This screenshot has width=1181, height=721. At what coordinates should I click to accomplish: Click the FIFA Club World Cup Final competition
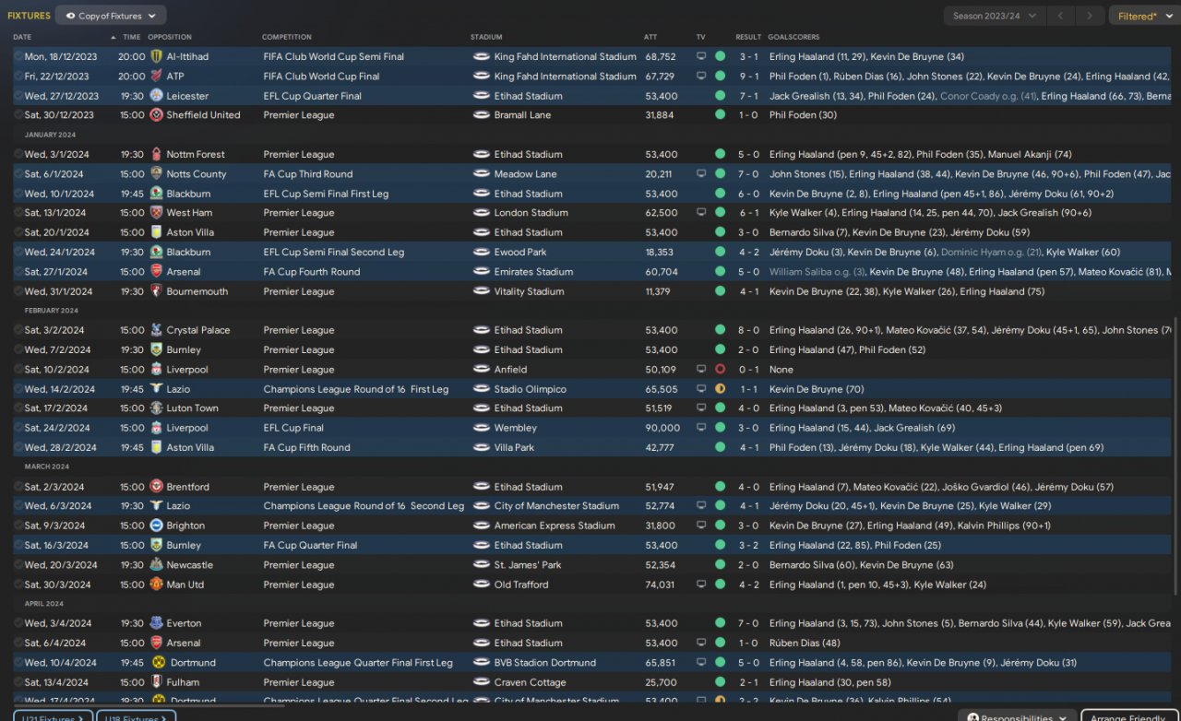click(x=321, y=77)
